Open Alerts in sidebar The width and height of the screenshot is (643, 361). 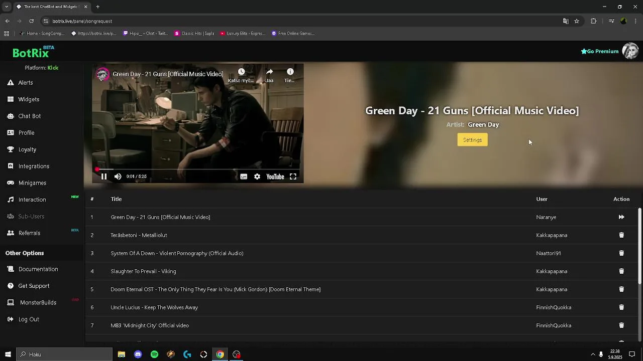26,83
